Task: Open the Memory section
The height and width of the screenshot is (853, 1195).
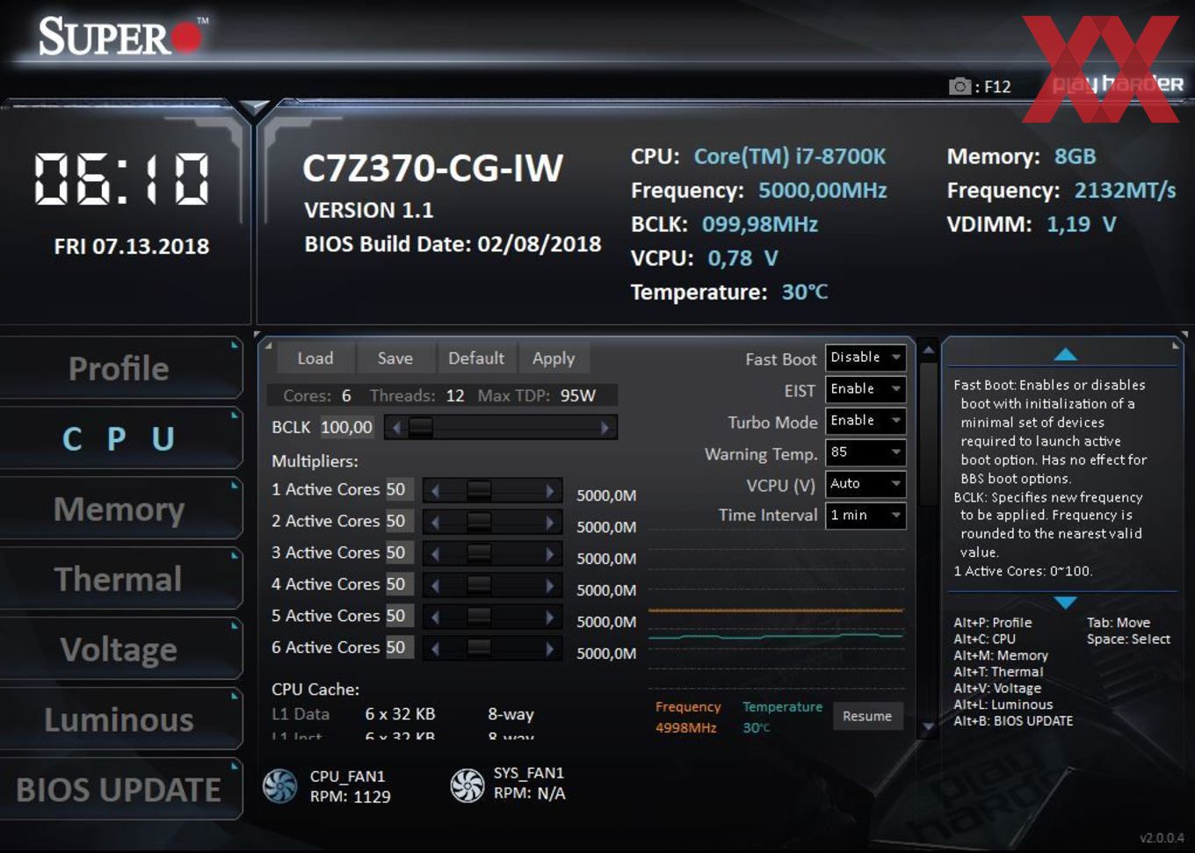Action: [x=119, y=509]
